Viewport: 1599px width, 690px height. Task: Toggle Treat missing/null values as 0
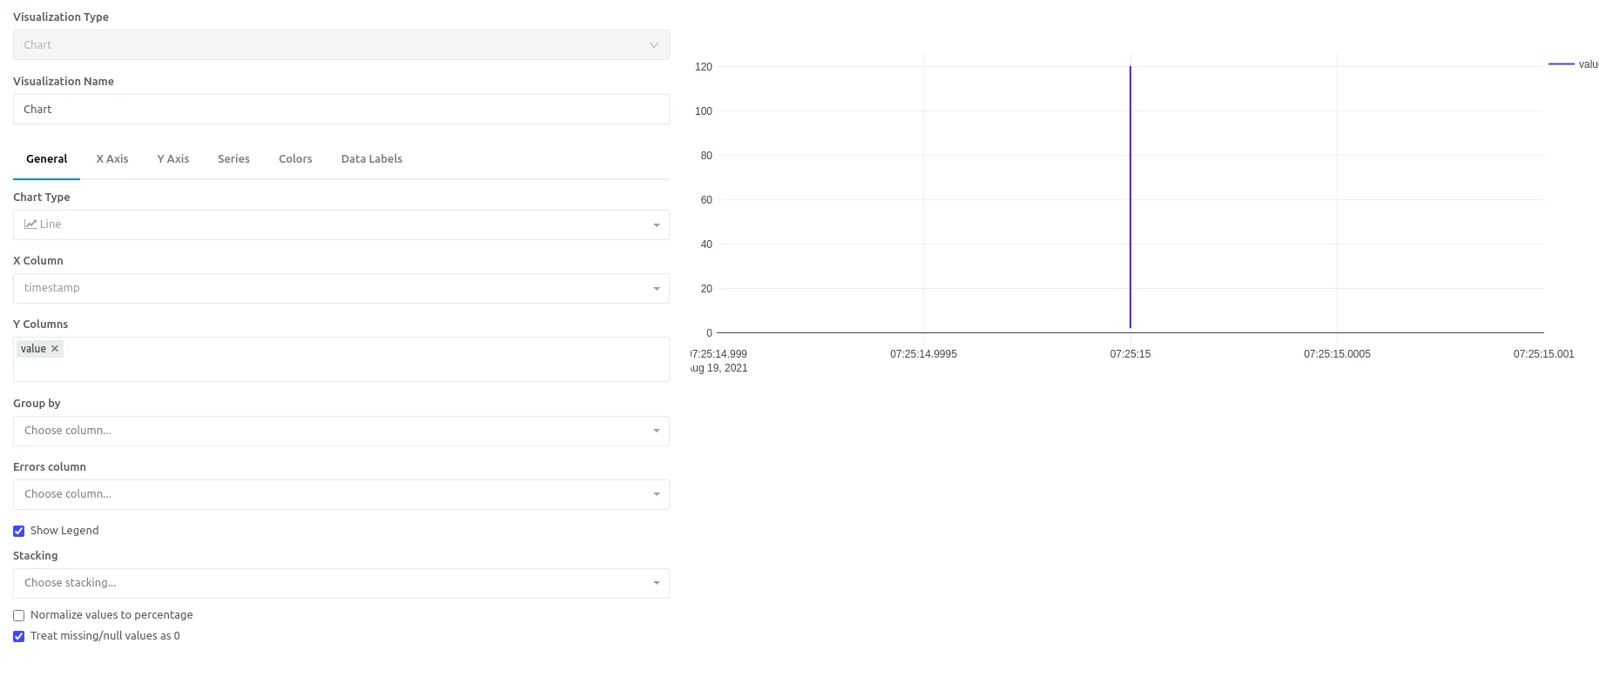coord(18,636)
